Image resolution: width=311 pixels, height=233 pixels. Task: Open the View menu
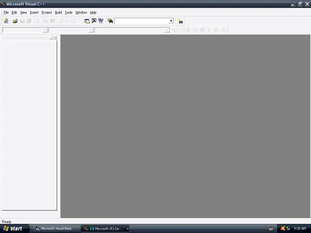click(23, 12)
